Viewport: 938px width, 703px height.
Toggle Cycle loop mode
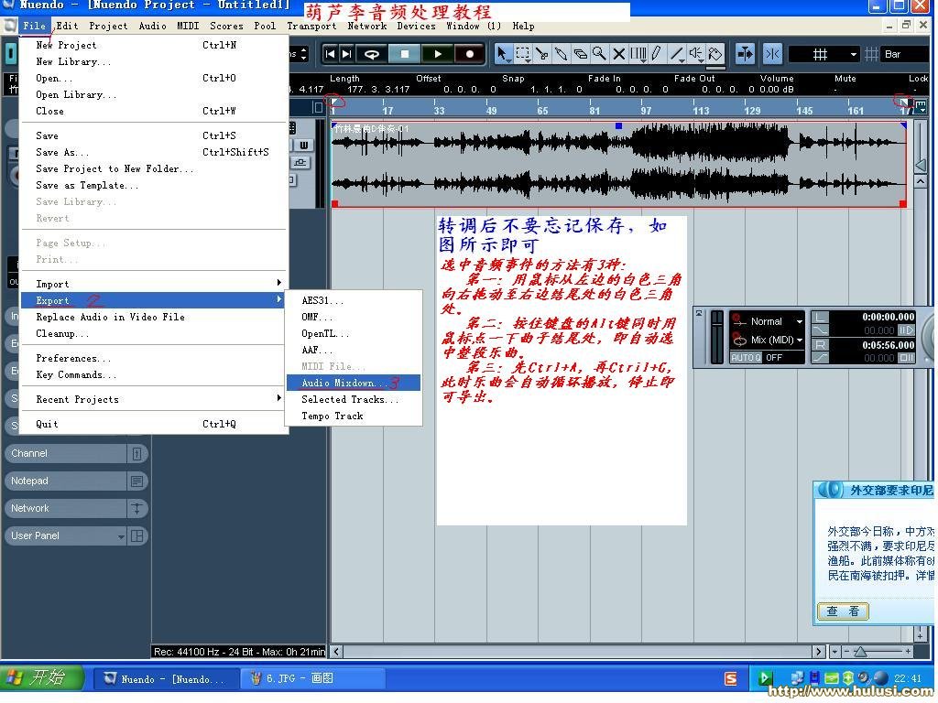[x=372, y=54]
